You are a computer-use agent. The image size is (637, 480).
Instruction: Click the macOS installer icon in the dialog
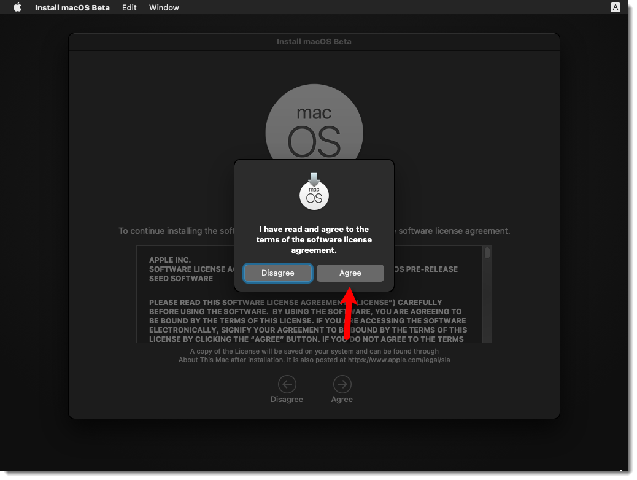[x=314, y=191]
